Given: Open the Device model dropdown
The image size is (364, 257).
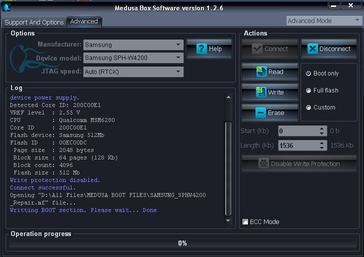Looking at the screenshot, I should [133, 58].
